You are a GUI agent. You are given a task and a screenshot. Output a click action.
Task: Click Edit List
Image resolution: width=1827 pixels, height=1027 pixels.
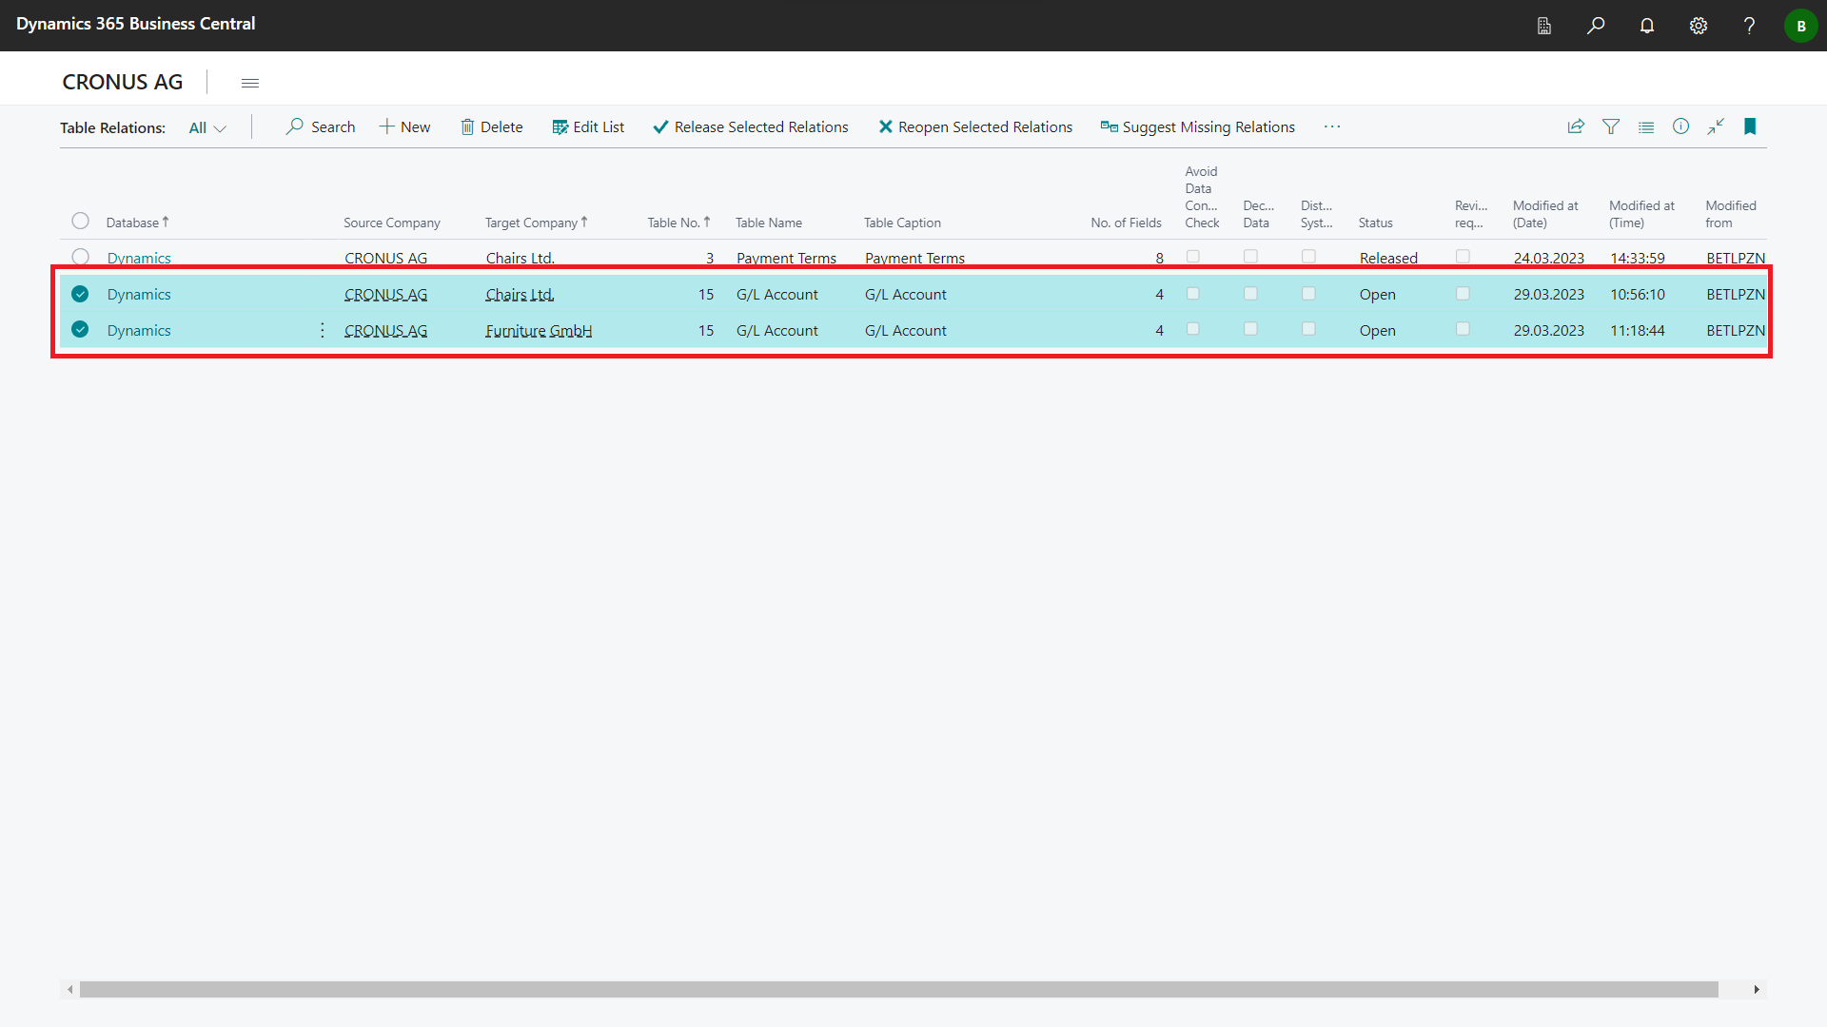(588, 126)
